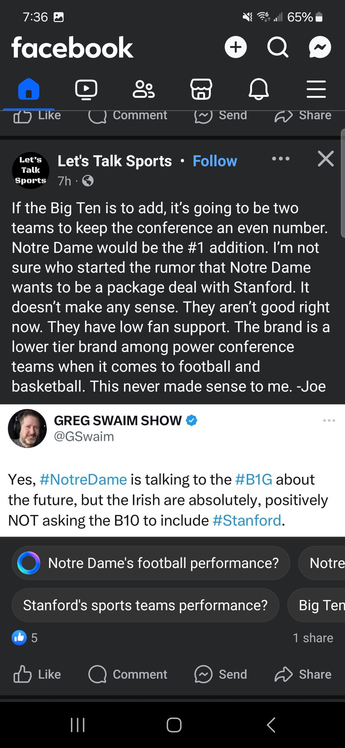Ask Meta AI about Notre Dame's football performance

(x=151, y=563)
